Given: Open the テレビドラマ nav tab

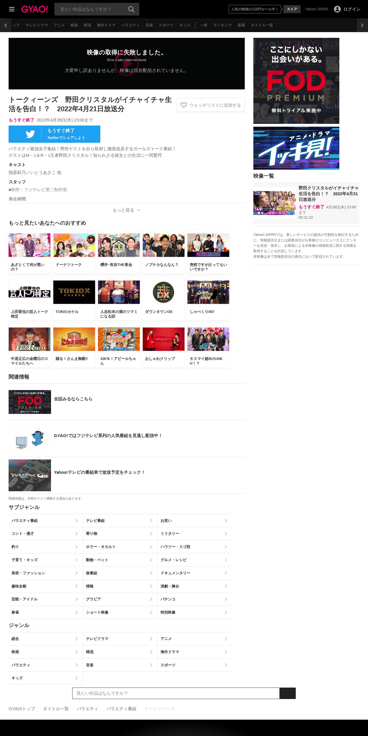Looking at the screenshot, I should 37,25.
